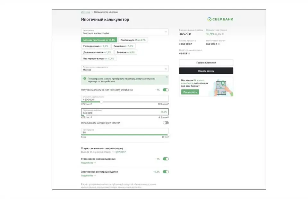Click info icon near required income 48 411
308x199 pixels.
pos(189,54)
